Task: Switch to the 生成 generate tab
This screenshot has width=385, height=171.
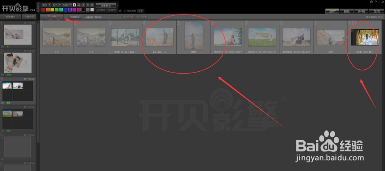Action: click(377, 11)
